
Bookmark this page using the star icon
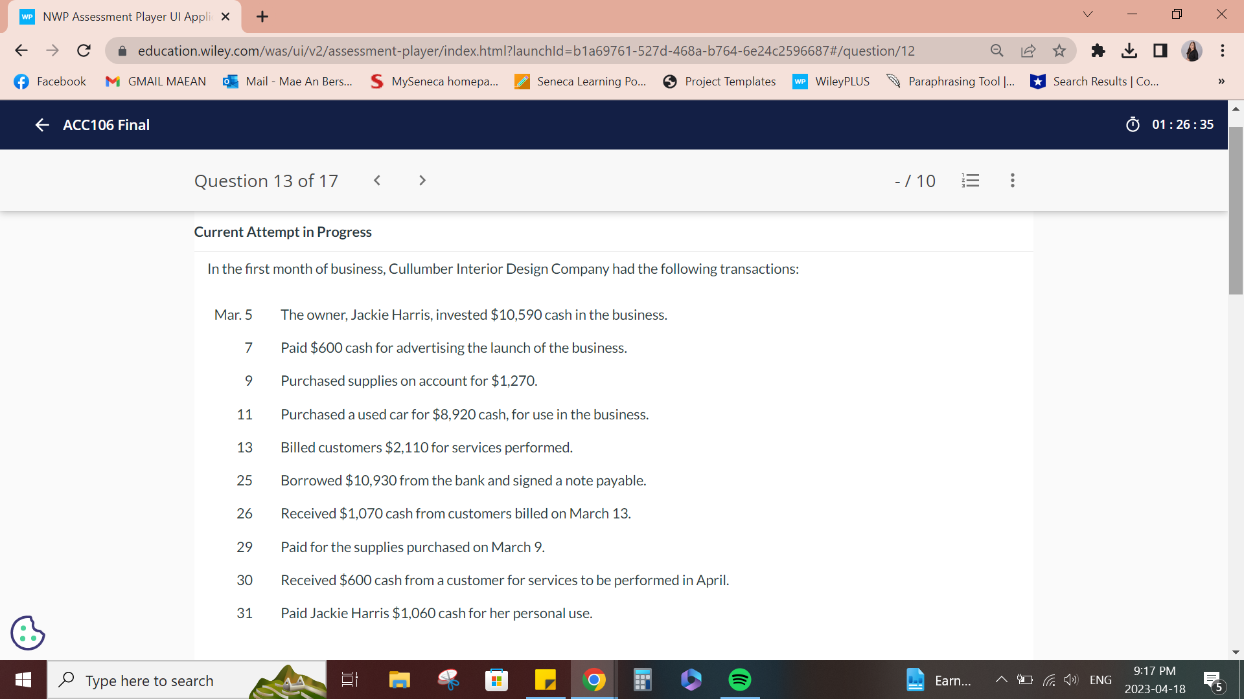pos(1060,50)
